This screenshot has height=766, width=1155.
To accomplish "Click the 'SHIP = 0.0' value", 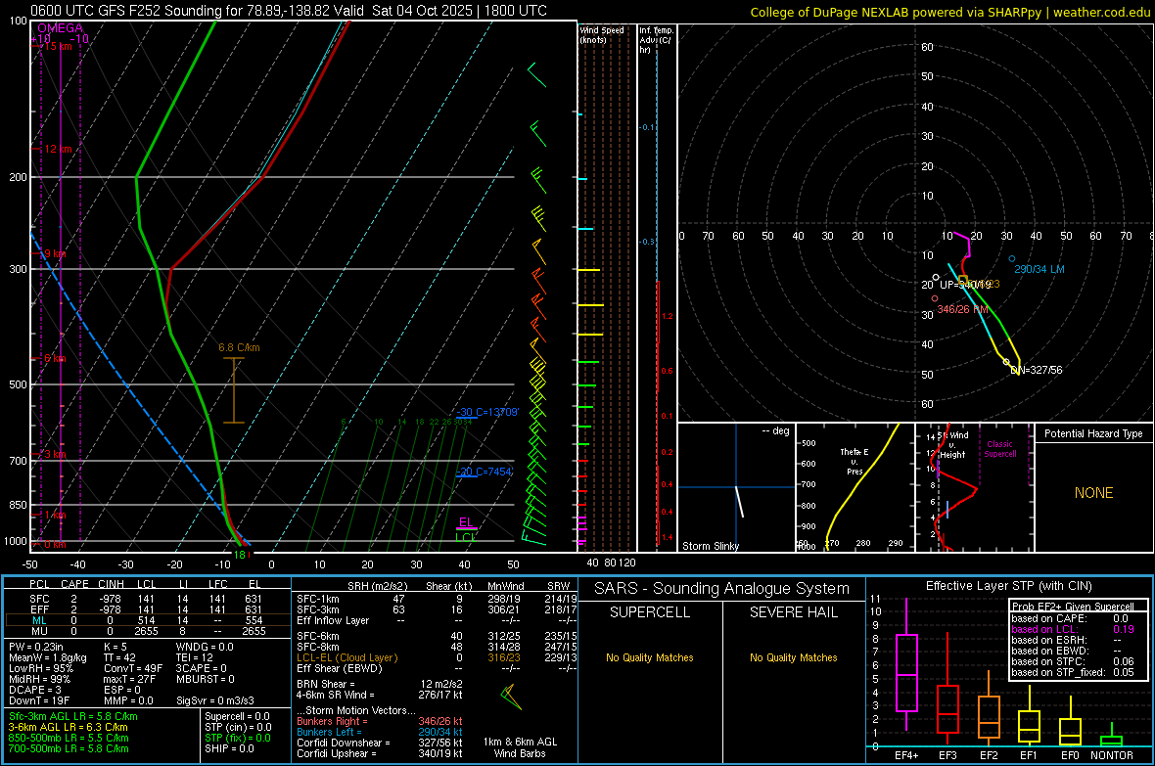I will 229,748.
